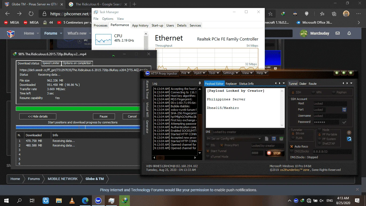
Task: Click the blue connections progress bar
Action: (78, 127)
